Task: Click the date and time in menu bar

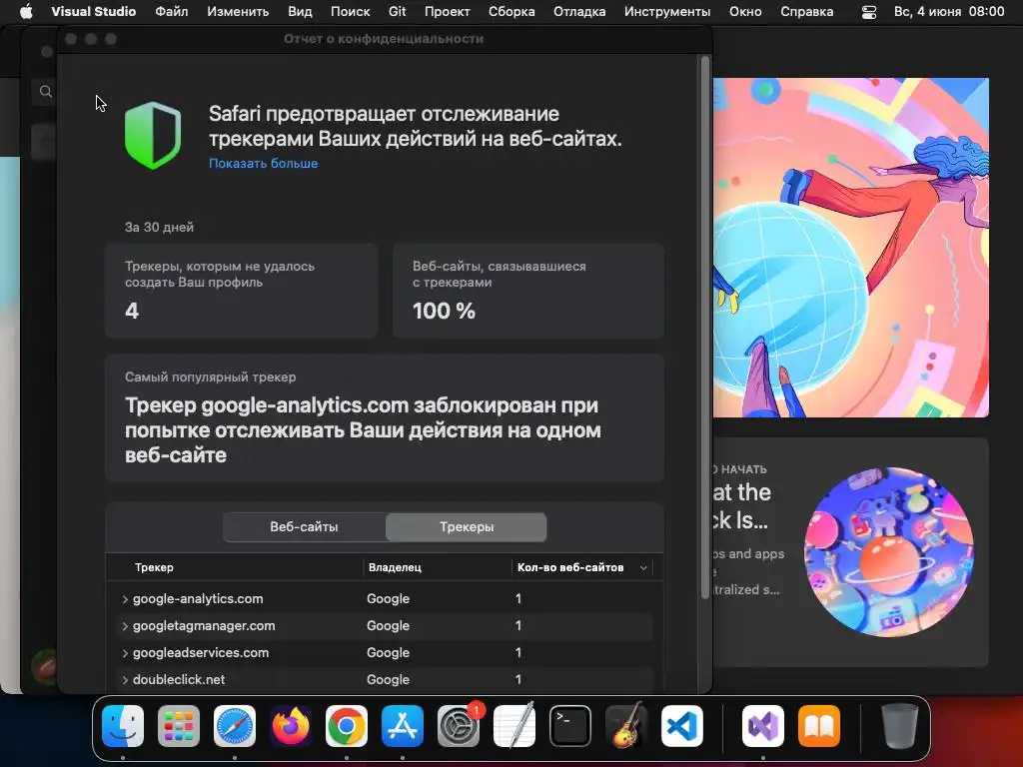Action: point(949,12)
